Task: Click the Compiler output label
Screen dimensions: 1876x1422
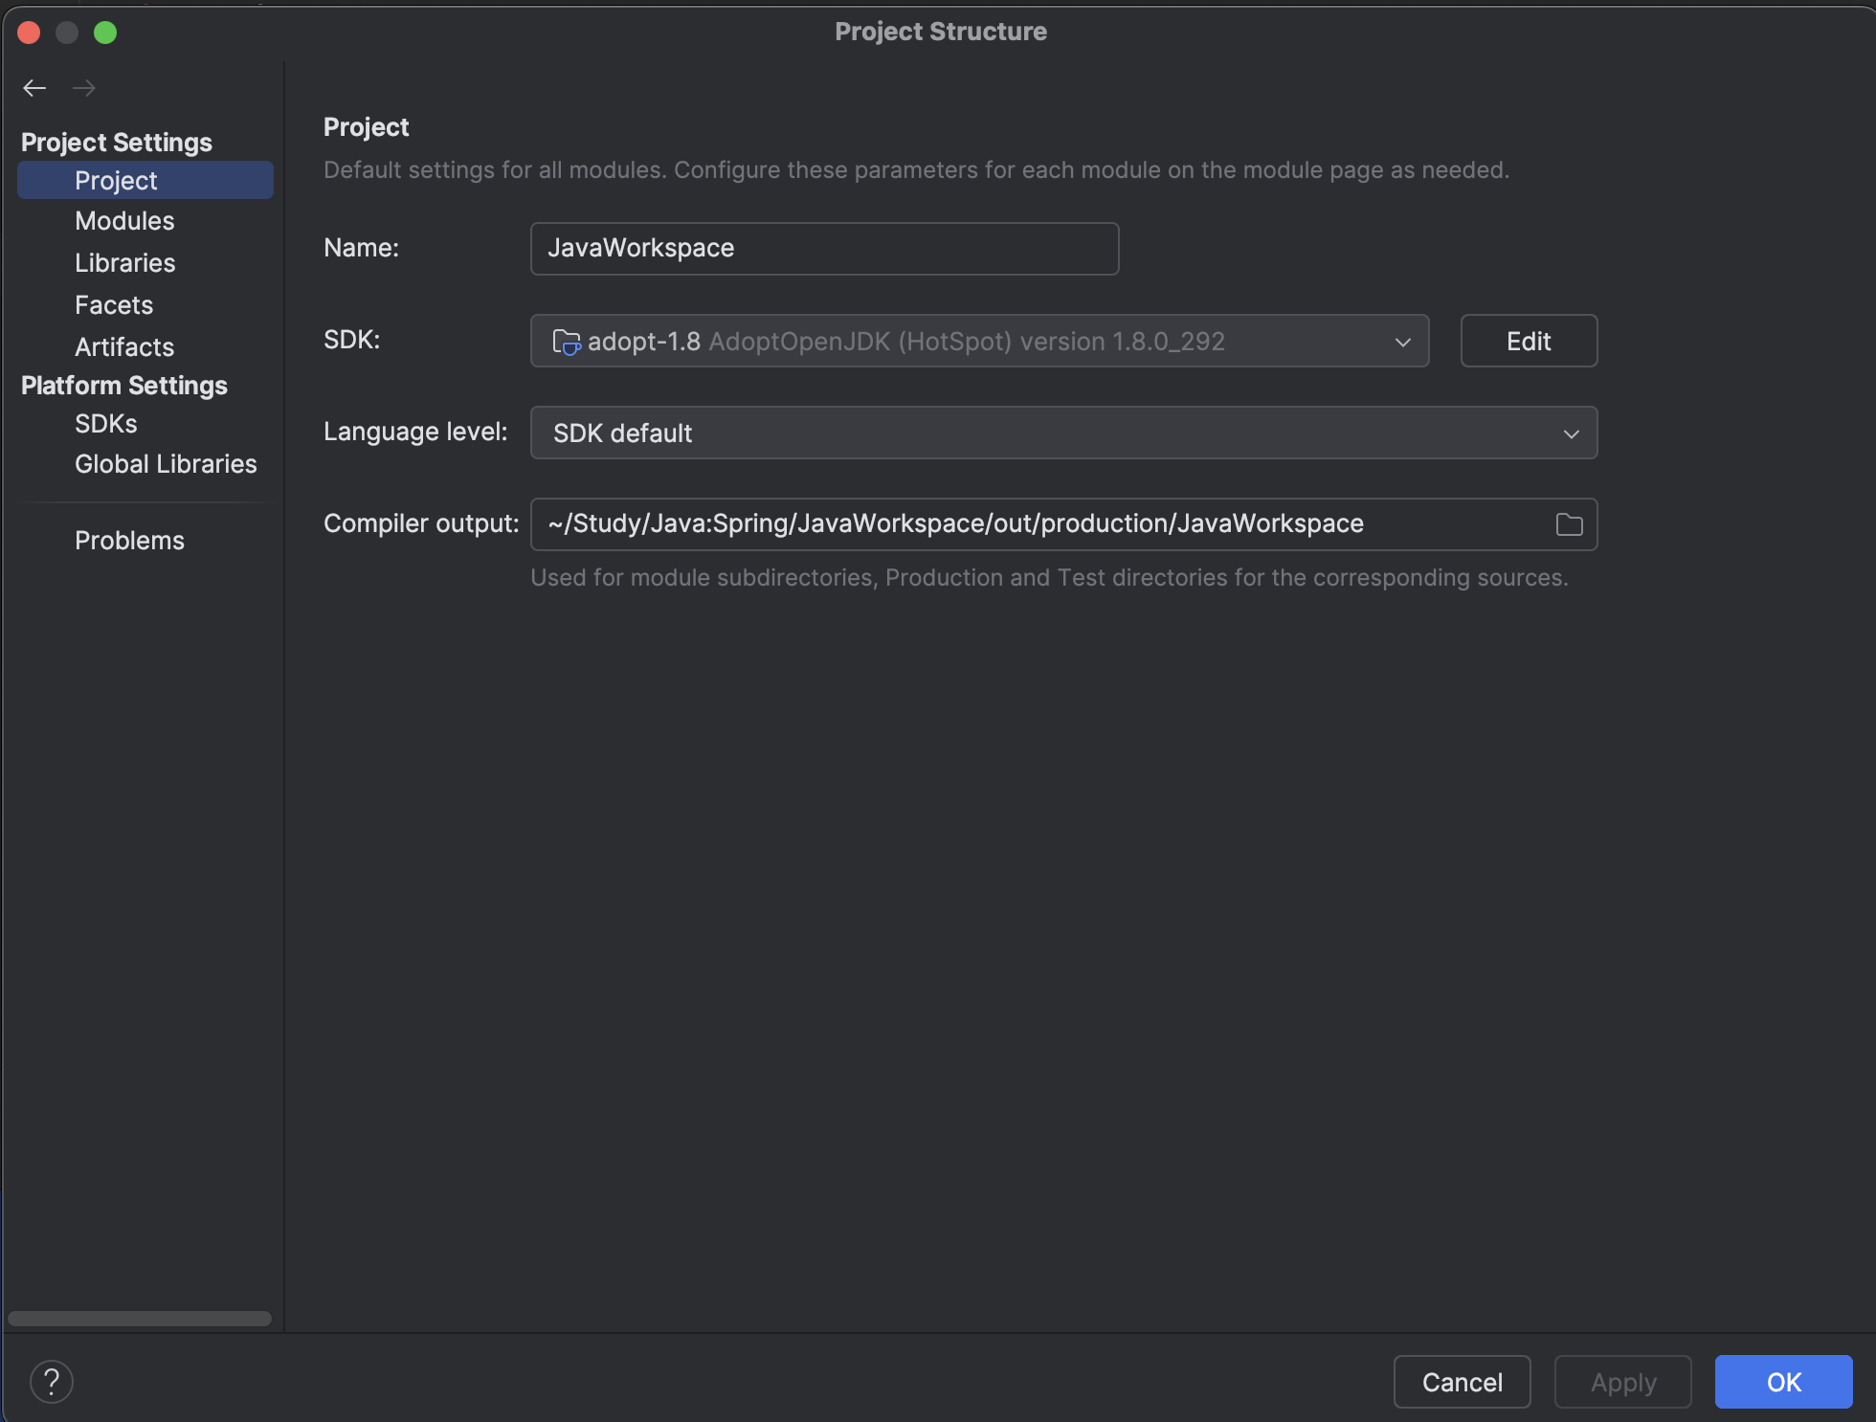Action: click(421, 523)
